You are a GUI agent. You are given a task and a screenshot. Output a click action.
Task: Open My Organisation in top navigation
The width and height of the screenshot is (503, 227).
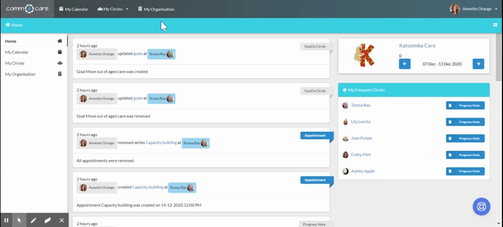point(156,9)
